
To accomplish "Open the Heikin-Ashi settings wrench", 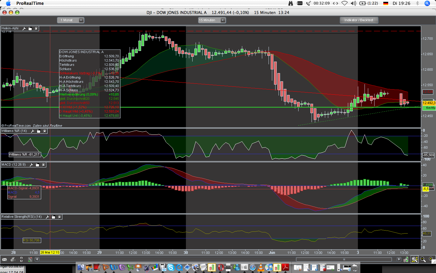I will (24, 29).
